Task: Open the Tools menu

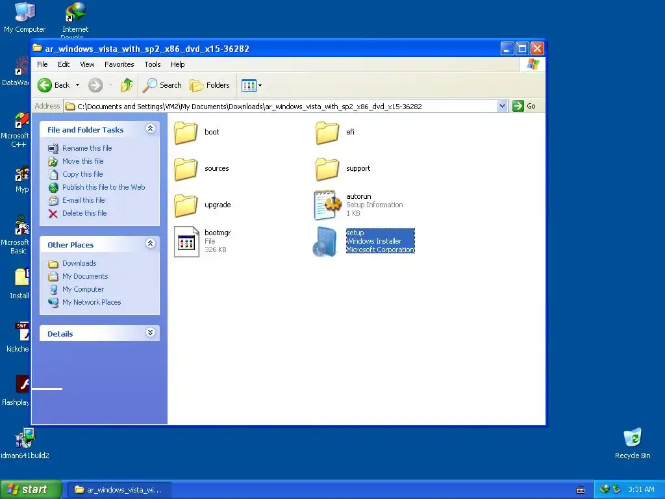Action: pos(152,64)
